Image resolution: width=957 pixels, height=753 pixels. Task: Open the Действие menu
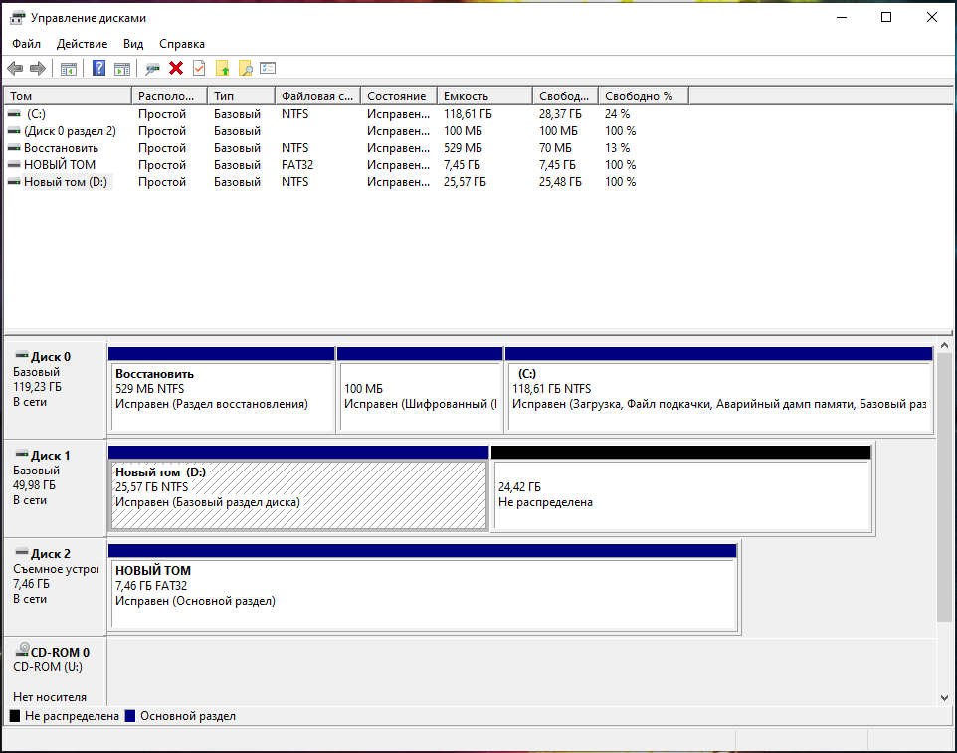point(83,44)
